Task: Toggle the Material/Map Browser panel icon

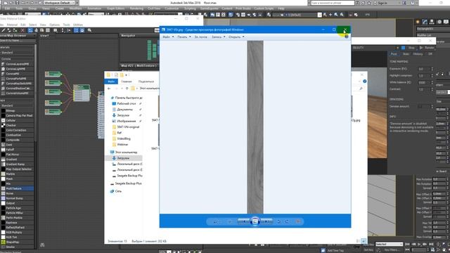Action: coord(77,30)
